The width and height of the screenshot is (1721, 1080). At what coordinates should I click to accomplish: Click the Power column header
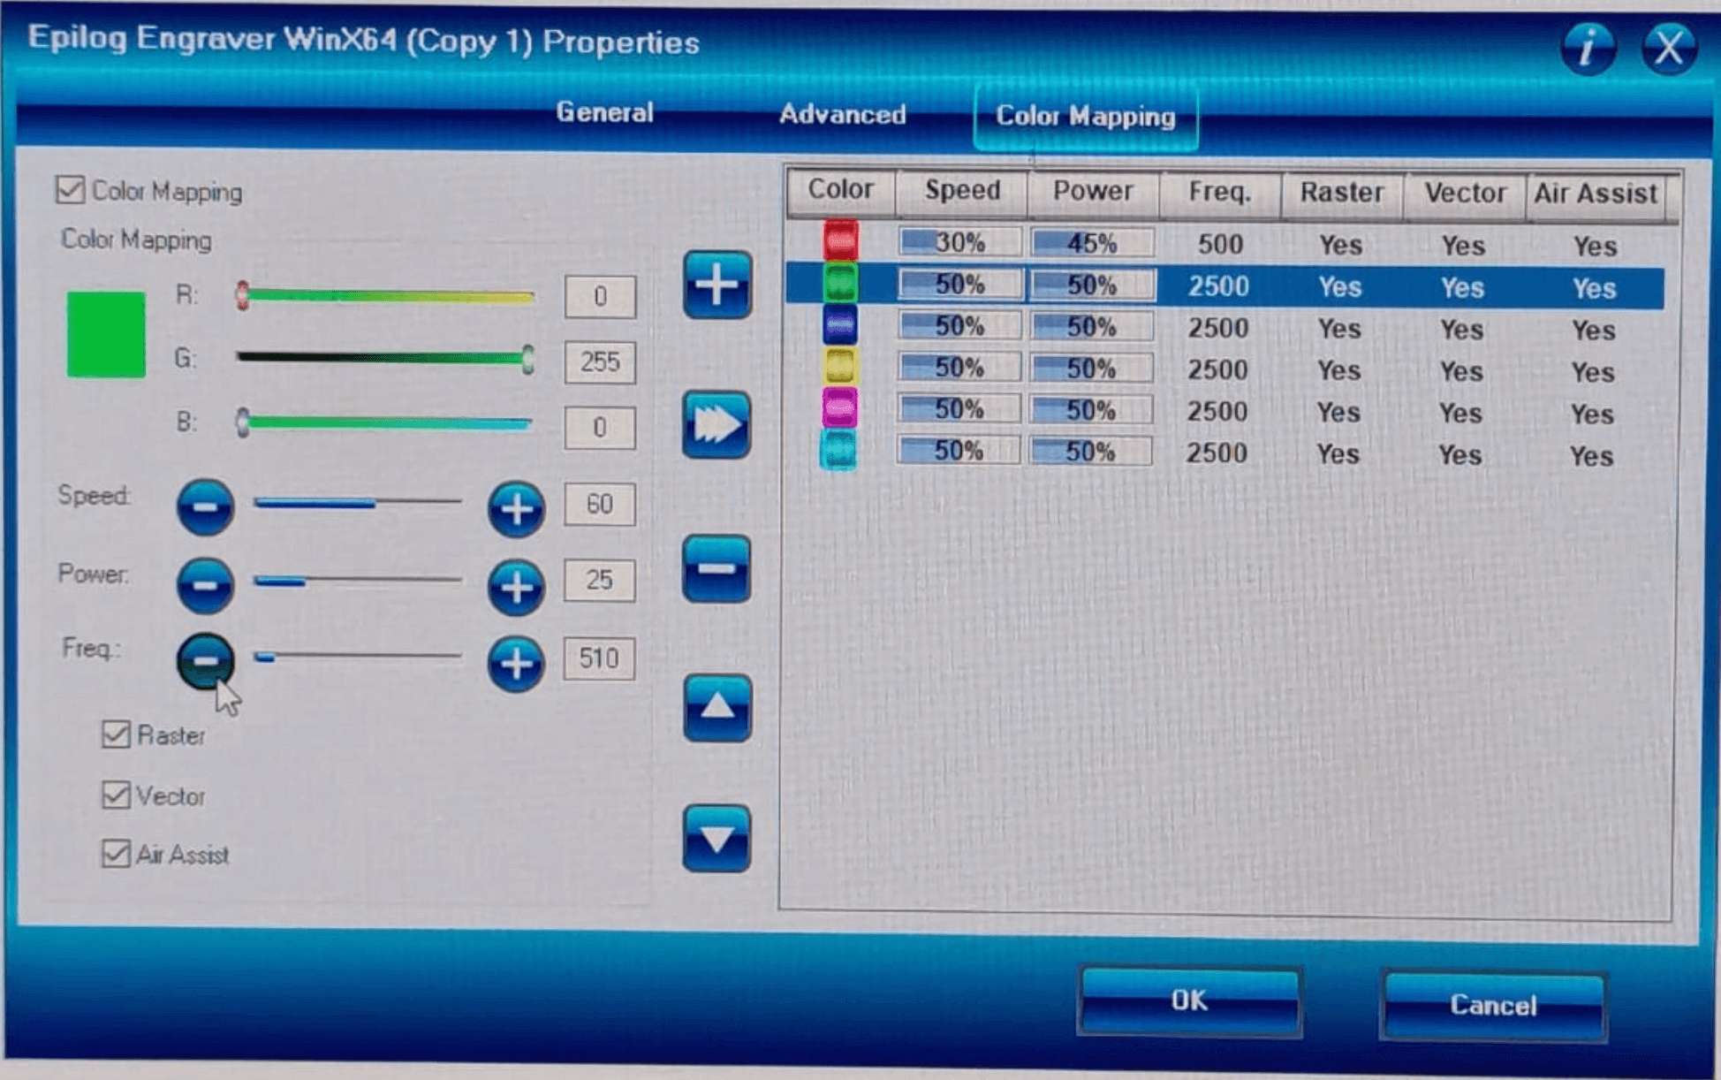pos(1093,192)
